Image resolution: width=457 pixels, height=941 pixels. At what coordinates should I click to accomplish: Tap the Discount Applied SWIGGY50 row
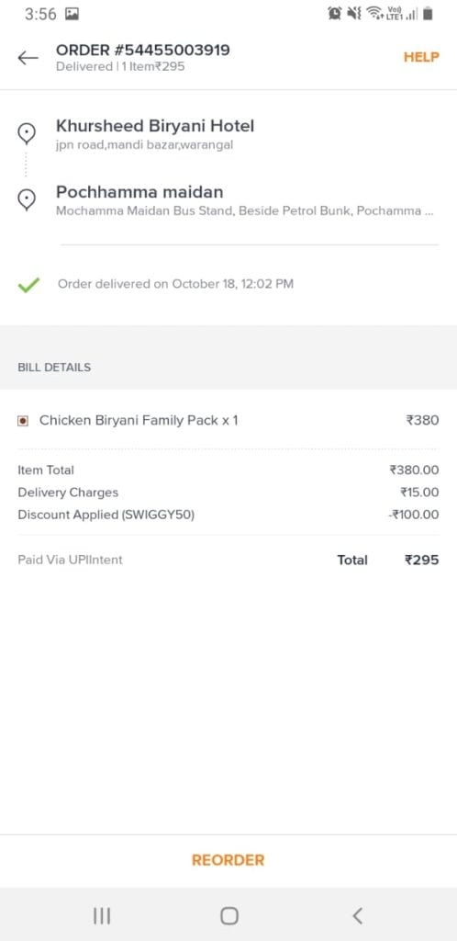[x=228, y=515]
